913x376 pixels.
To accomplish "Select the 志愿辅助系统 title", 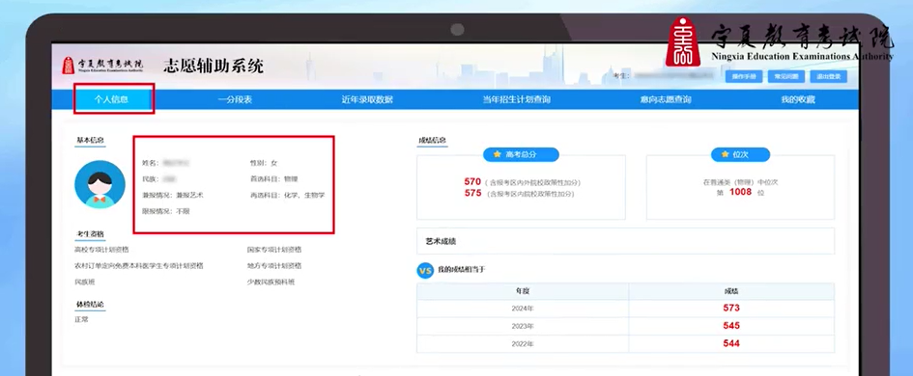I will pos(214,66).
